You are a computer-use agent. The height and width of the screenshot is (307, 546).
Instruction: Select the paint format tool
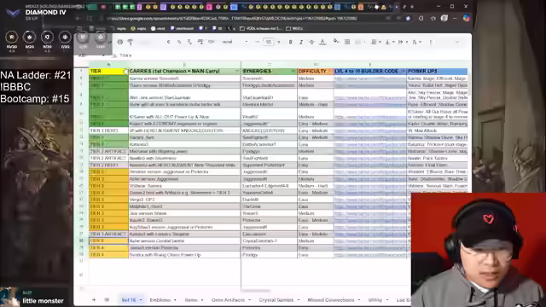(x=131, y=42)
